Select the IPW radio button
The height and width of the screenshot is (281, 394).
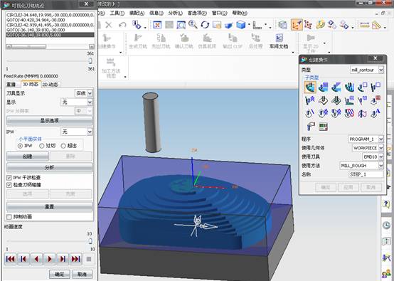click(x=20, y=146)
